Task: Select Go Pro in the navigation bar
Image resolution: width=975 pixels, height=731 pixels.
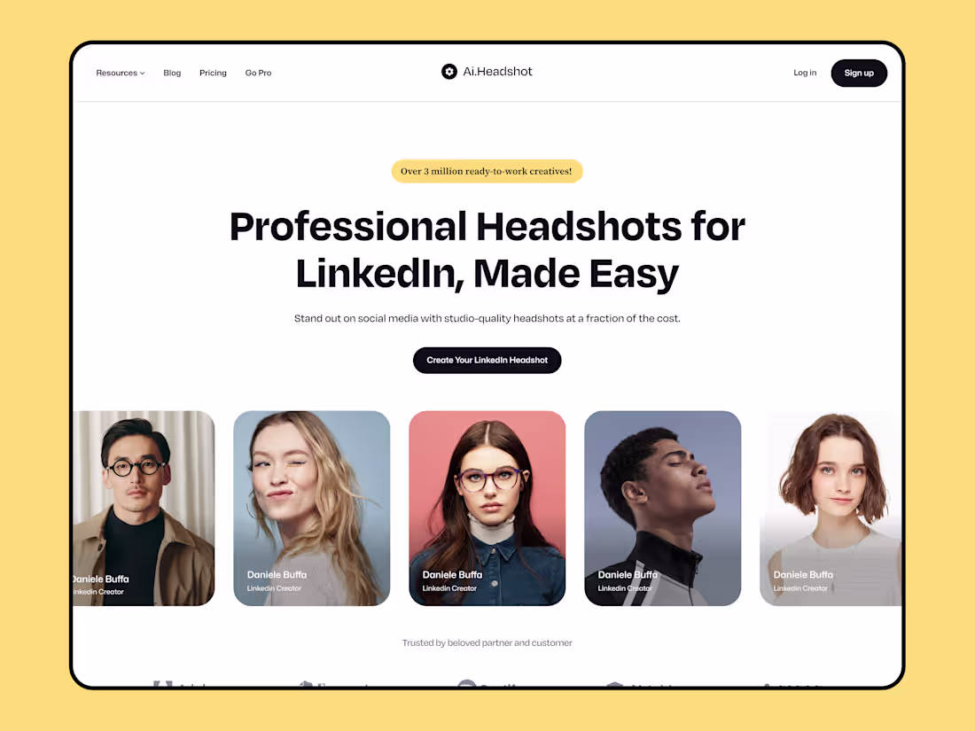Action: 258,73
